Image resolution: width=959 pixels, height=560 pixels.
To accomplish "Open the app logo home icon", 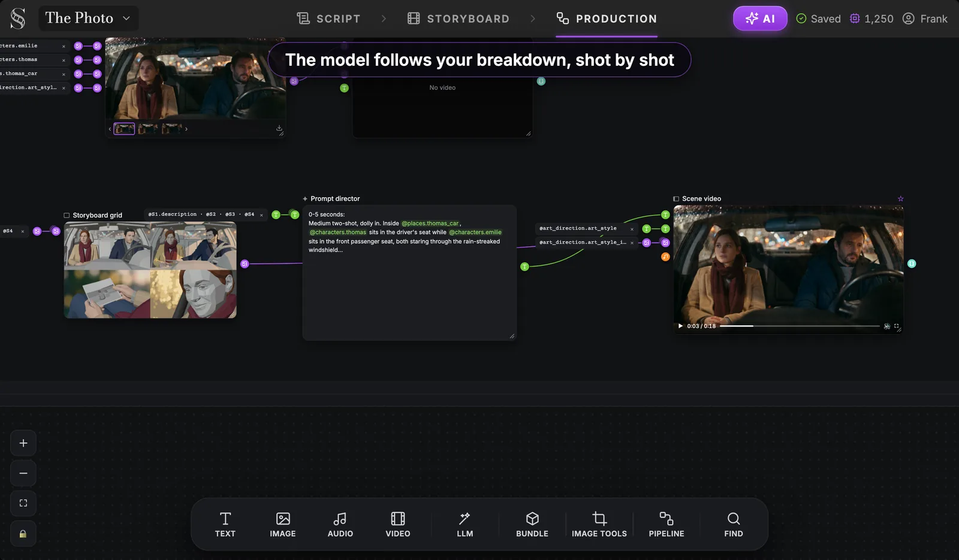I will (x=18, y=19).
